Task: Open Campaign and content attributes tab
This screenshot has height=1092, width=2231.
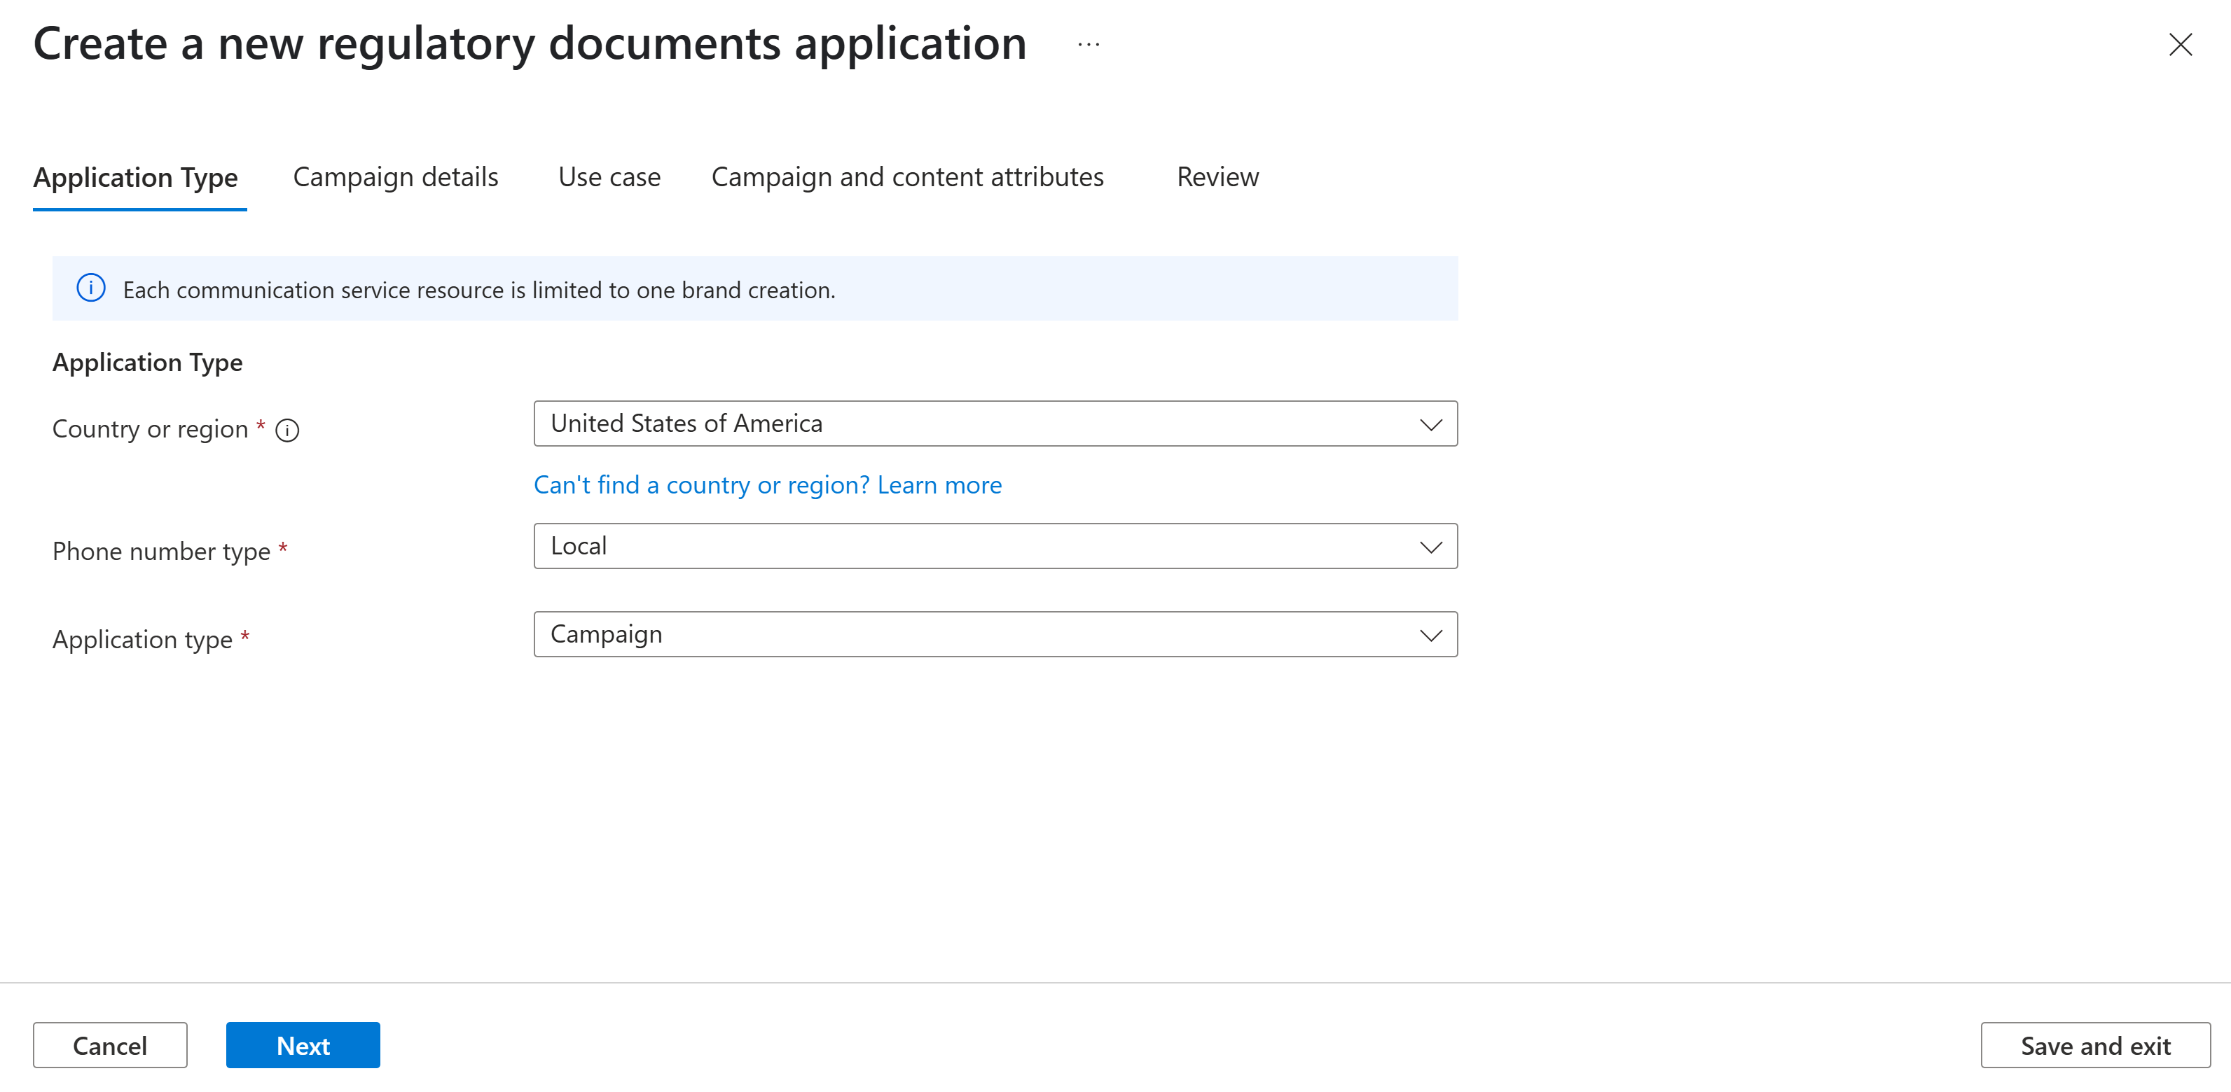Action: [x=907, y=177]
